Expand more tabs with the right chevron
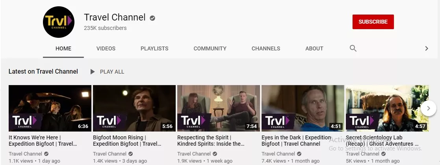The height and width of the screenshot is (165, 440). click(x=427, y=48)
